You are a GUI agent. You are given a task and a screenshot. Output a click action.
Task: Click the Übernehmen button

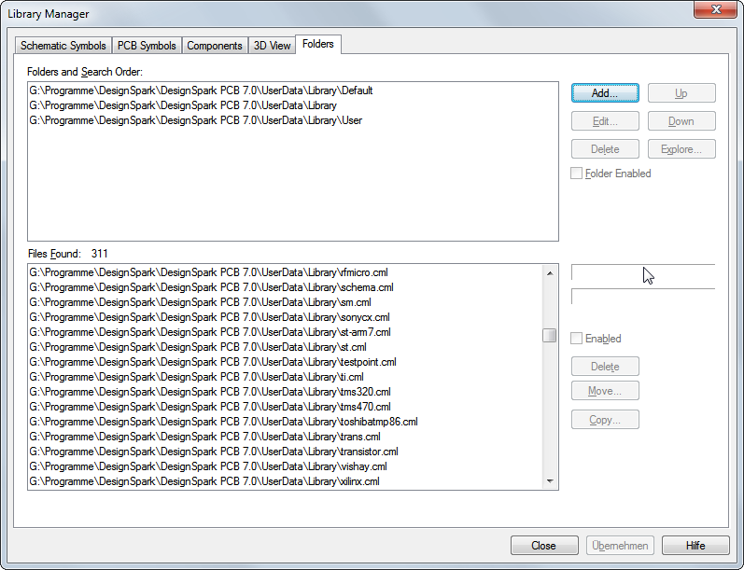pyautogui.click(x=620, y=546)
